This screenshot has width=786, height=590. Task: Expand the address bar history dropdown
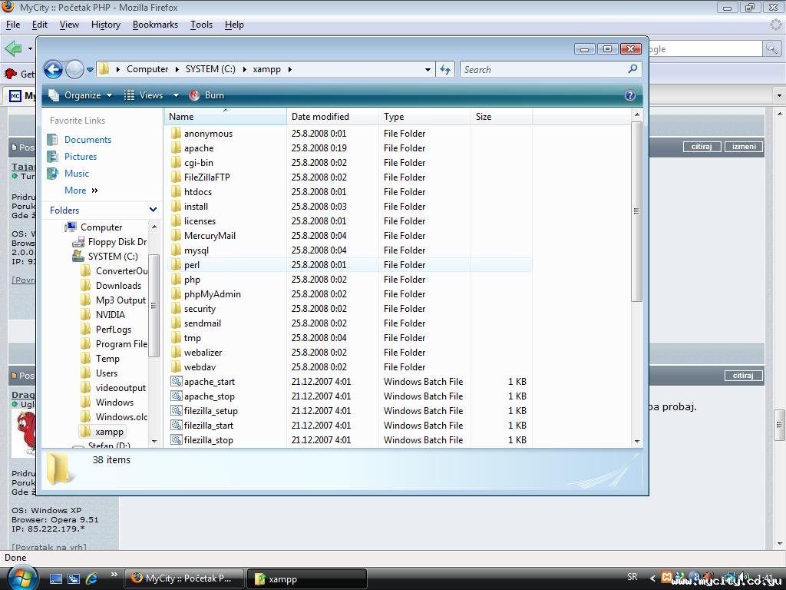tap(428, 69)
